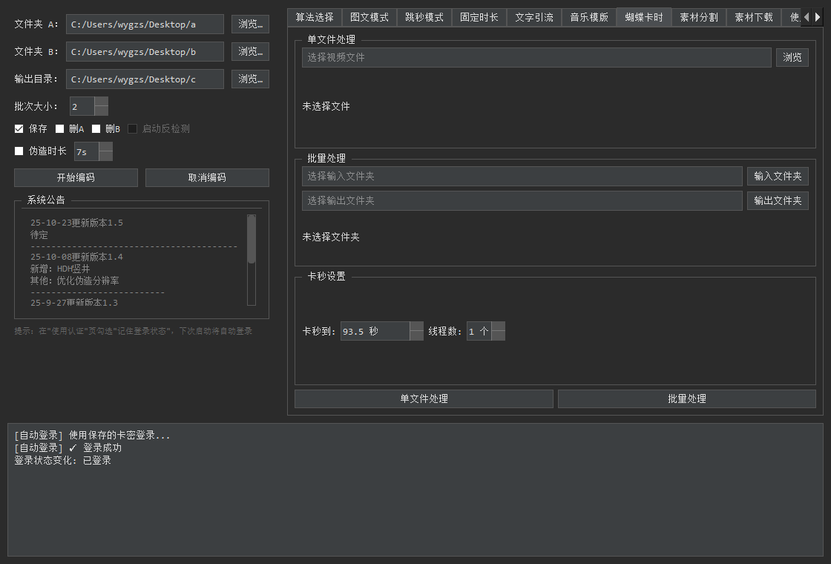Switch to the 文字引流 tab
Image resolution: width=831 pixels, height=564 pixels.
click(533, 16)
